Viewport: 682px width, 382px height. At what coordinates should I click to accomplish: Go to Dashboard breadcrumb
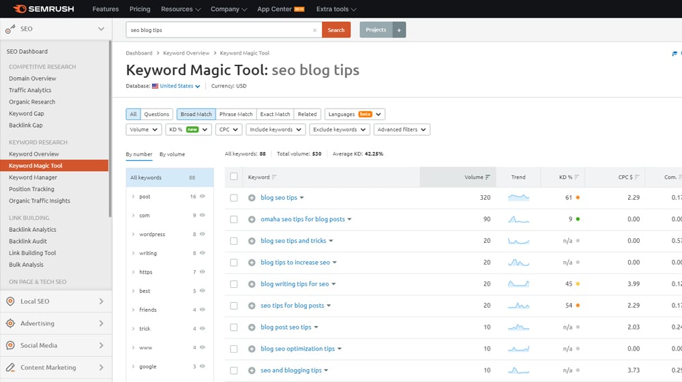coord(138,53)
